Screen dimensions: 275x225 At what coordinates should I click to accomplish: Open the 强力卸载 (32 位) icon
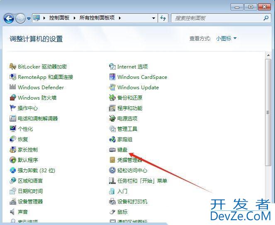coord(13,170)
